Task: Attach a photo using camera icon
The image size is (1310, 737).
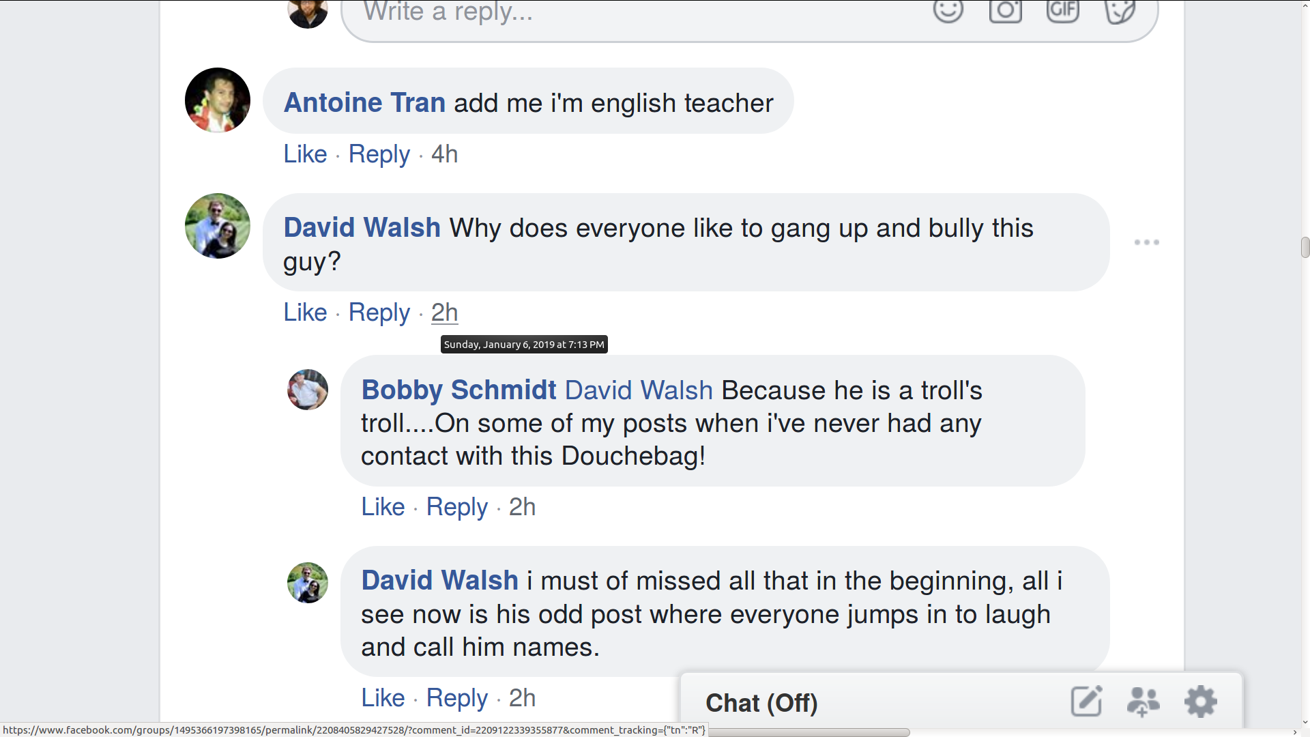Action: tap(1005, 10)
